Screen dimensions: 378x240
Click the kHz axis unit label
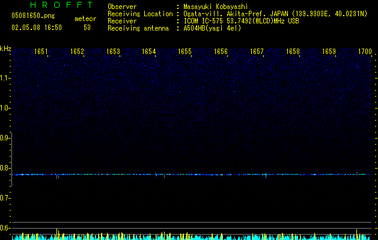click(5, 49)
